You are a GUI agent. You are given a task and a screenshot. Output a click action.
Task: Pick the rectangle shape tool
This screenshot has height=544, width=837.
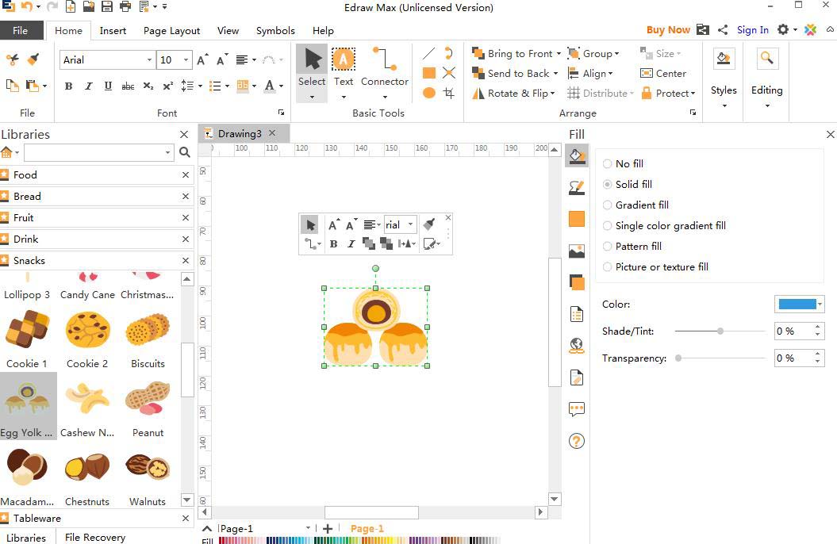pos(428,73)
